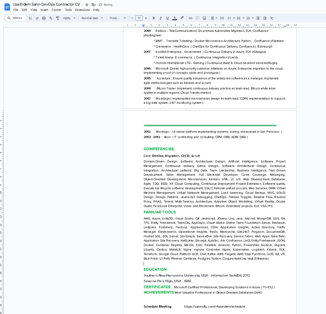Toggle bold formatting
This screenshot has width=326, height=314.
click(154, 18)
